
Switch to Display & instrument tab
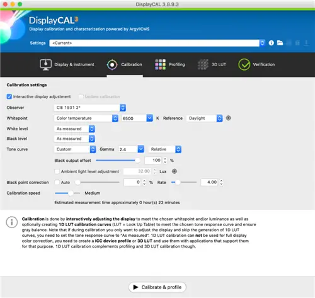pos(67,65)
